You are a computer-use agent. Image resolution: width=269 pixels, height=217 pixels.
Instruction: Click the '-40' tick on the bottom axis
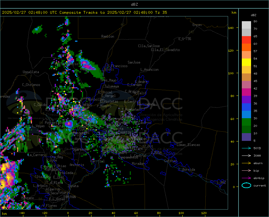pyautogui.click(x=22, y=213)
